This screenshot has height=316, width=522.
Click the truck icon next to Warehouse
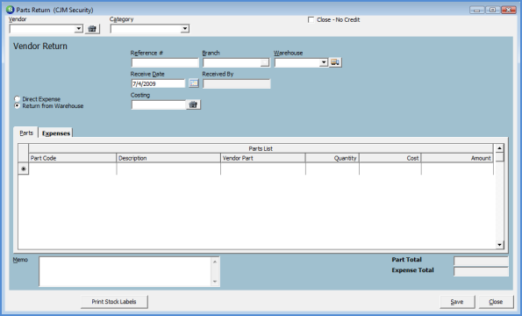click(x=335, y=62)
